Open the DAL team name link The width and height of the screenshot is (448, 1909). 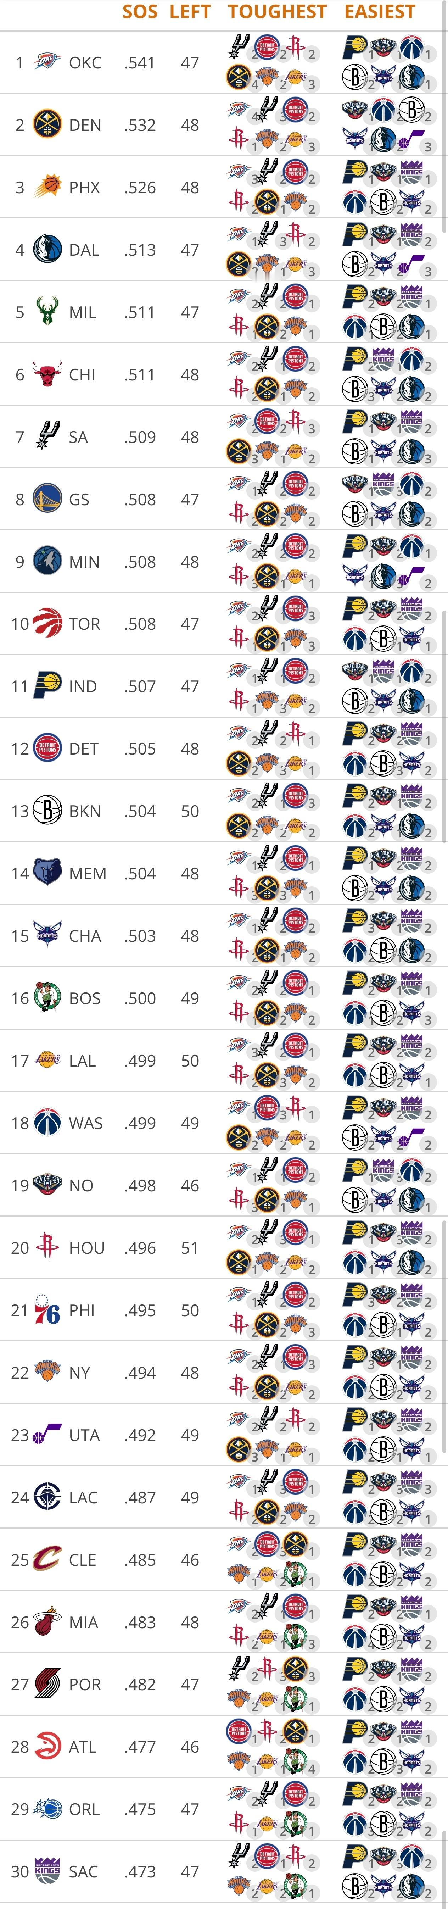[84, 250]
